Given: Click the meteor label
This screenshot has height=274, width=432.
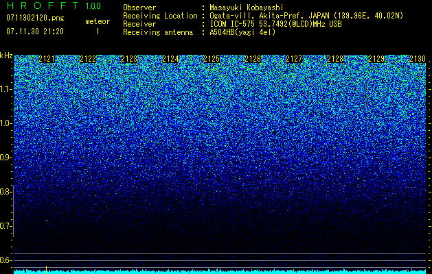Looking at the screenshot, I should coord(98,21).
